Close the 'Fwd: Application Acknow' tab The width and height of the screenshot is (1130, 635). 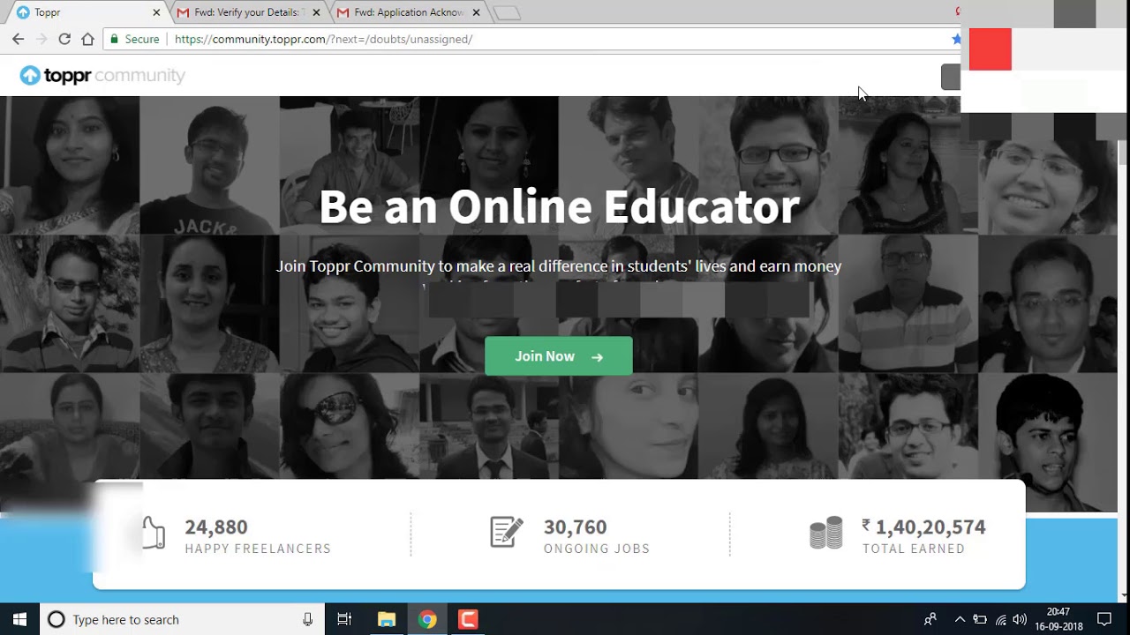coord(477,12)
